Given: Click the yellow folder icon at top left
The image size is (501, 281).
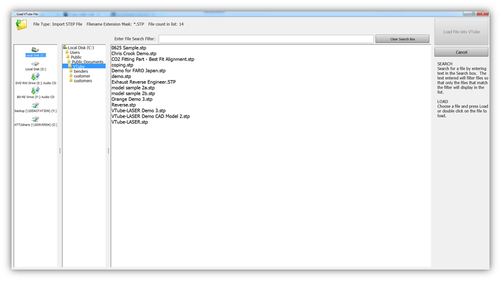Looking at the screenshot, I should click(x=21, y=25).
